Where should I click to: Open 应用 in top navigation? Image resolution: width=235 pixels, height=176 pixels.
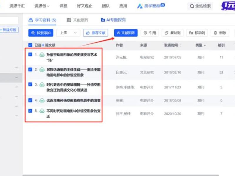pyautogui.click(x=123, y=6)
